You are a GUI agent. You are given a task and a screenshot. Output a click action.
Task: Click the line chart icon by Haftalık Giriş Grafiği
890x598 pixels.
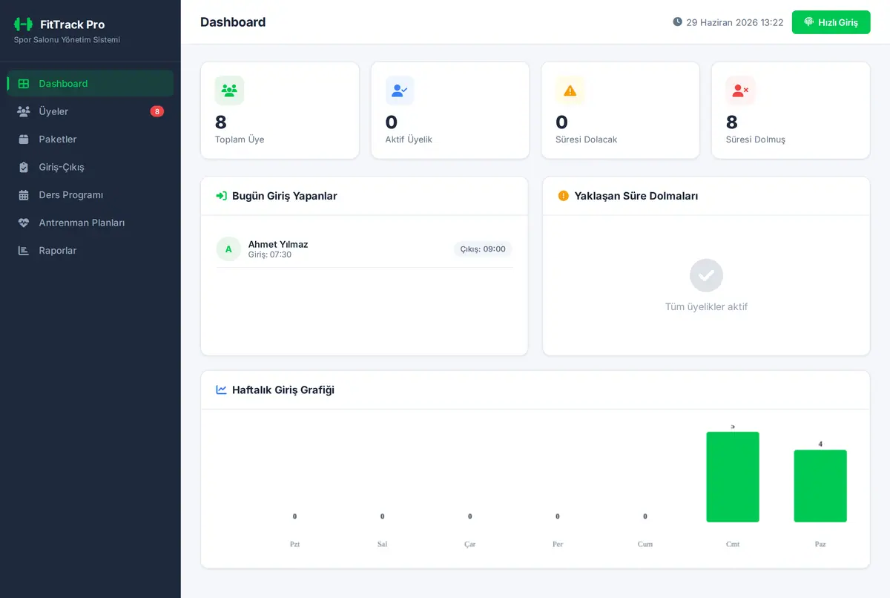click(222, 390)
